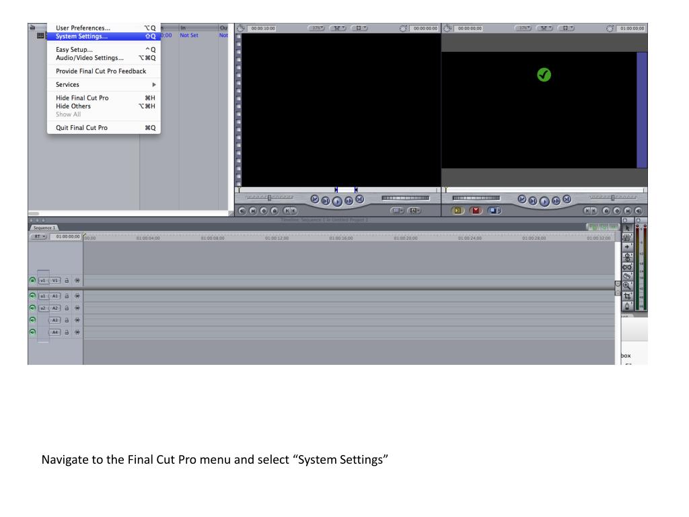Select the System Settings menu item
Image resolution: width=689 pixels, height=517 pixels.
pyautogui.click(x=104, y=36)
